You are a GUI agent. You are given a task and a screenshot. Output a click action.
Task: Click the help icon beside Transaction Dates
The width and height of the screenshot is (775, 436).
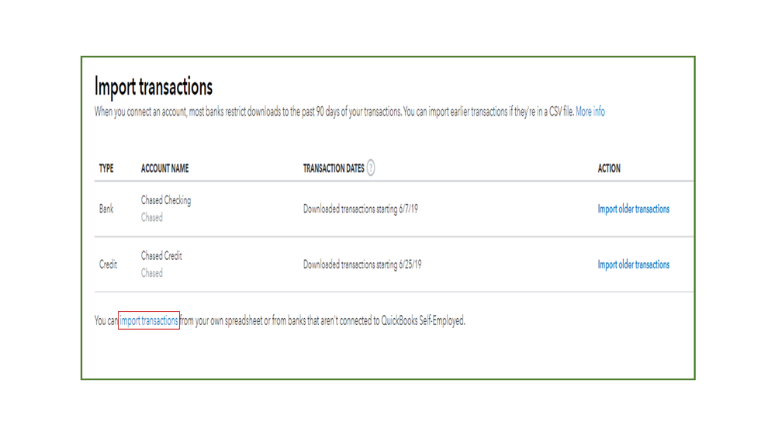[x=371, y=168]
